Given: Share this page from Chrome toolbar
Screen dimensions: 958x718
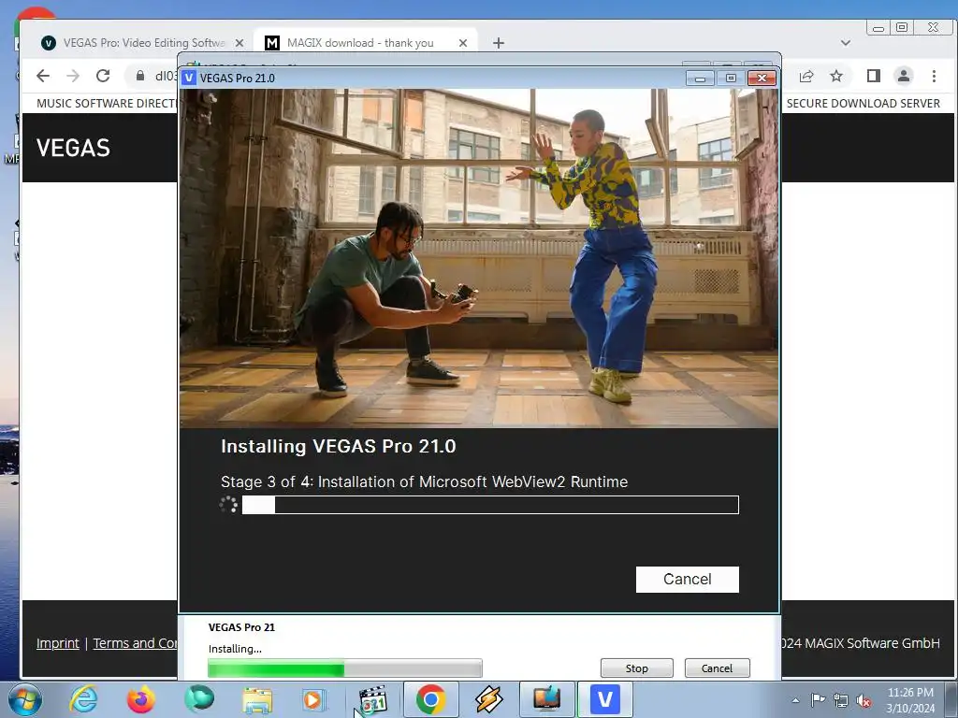Looking at the screenshot, I should [806, 76].
